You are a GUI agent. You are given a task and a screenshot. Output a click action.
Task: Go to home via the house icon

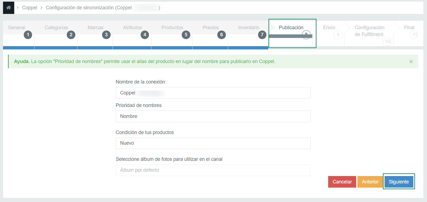(8, 8)
